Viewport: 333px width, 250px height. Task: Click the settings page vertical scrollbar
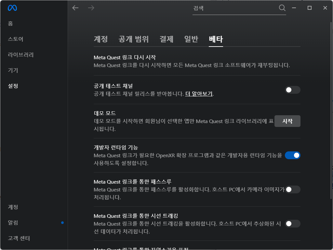pos(331,111)
